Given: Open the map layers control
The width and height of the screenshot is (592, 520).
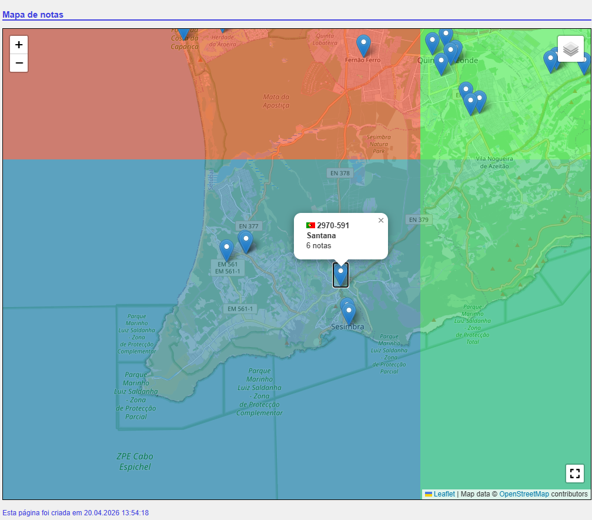Looking at the screenshot, I should point(570,49).
